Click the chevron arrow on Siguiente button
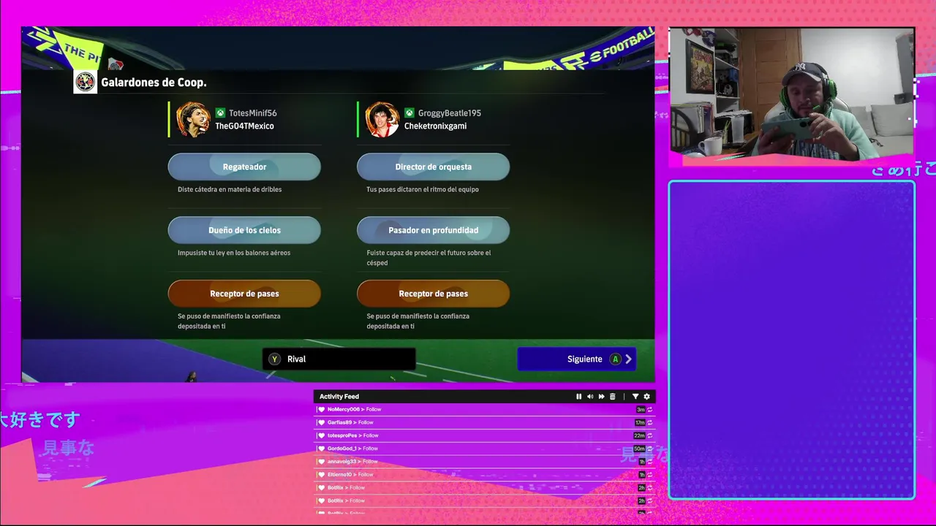 click(x=629, y=359)
